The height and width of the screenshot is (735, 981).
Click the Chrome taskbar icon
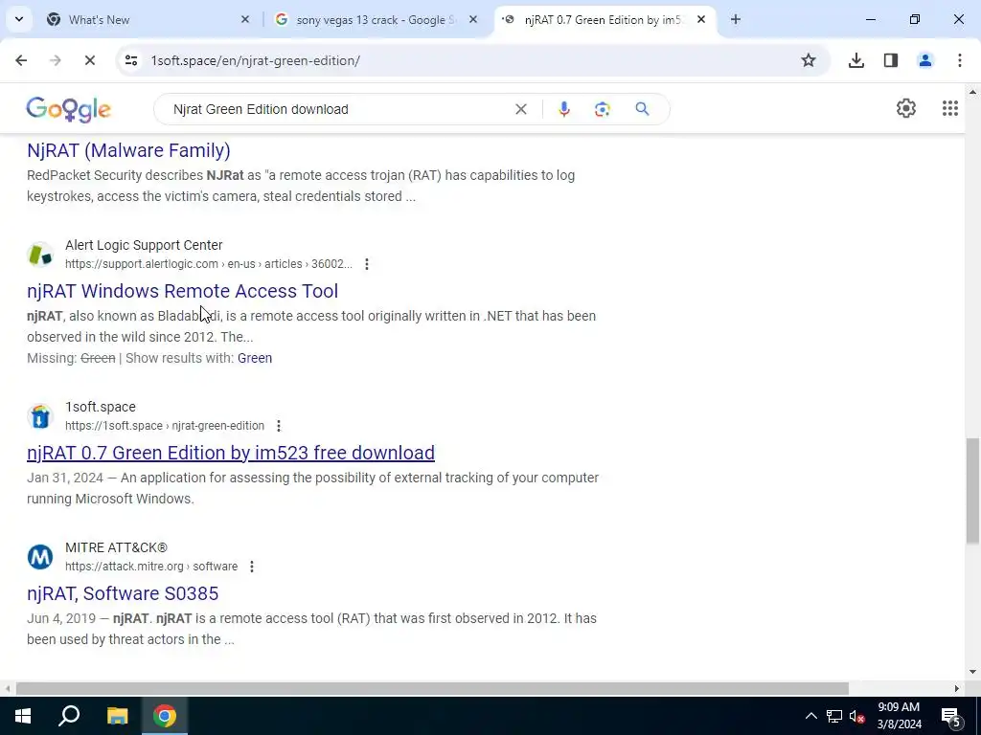[x=165, y=716]
